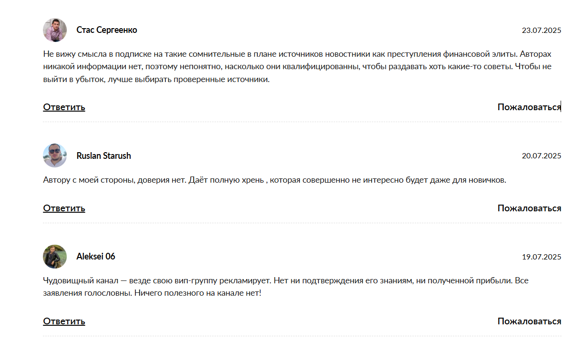Open Ruslan Starush's avatar picture
The height and width of the screenshot is (352, 573).
pos(55,155)
